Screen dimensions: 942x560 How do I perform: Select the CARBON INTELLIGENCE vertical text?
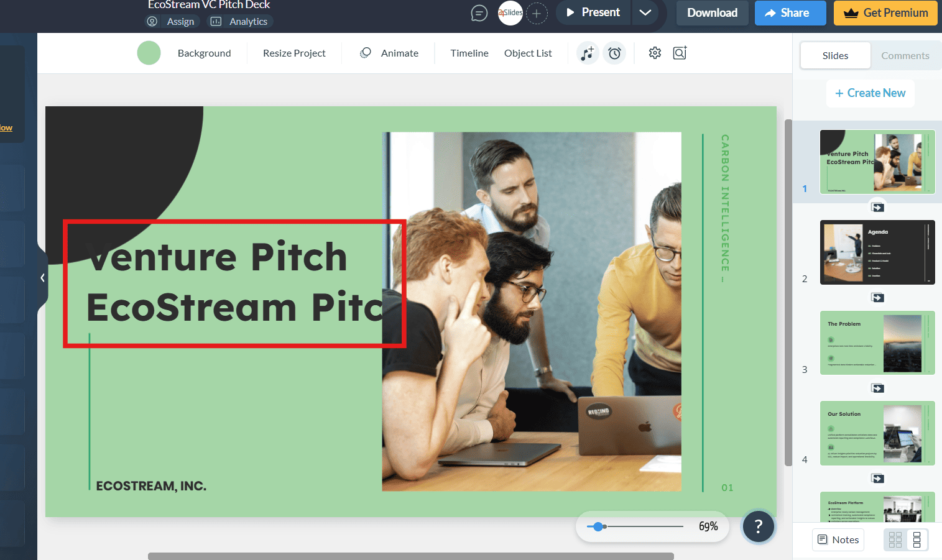click(x=725, y=208)
